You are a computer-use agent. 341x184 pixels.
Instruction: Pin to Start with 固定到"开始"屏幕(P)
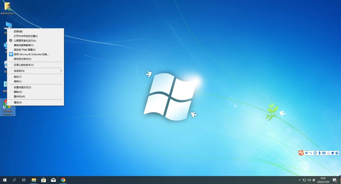pos(36,50)
